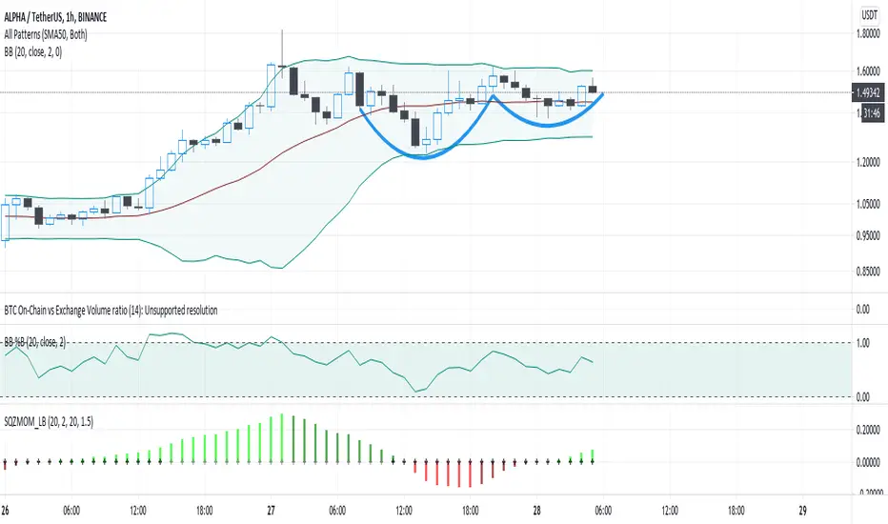Click the 1.20000 price scale level
Image resolution: width=888 pixels, height=524 pixels.
(x=868, y=162)
